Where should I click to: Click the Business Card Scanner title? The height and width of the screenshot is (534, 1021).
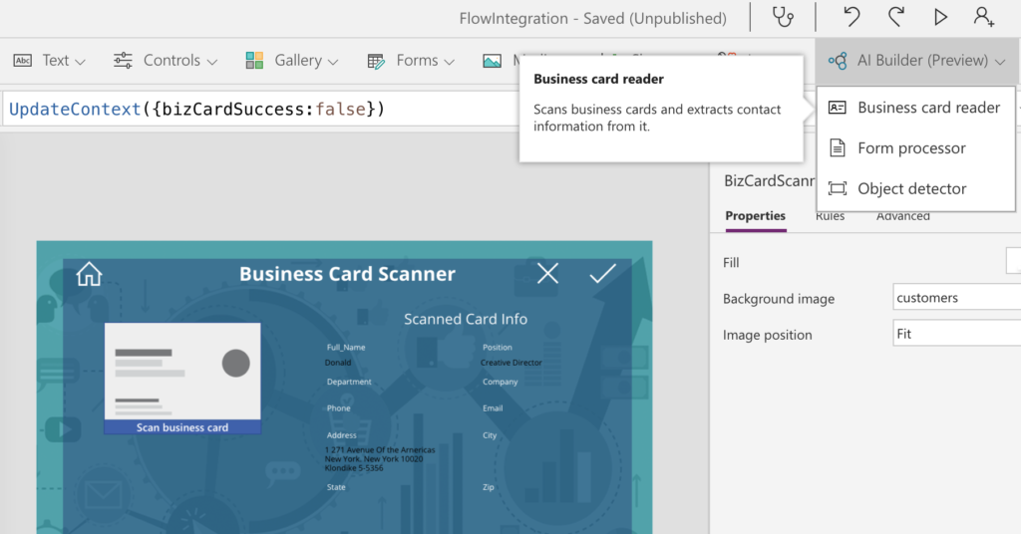[347, 274]
